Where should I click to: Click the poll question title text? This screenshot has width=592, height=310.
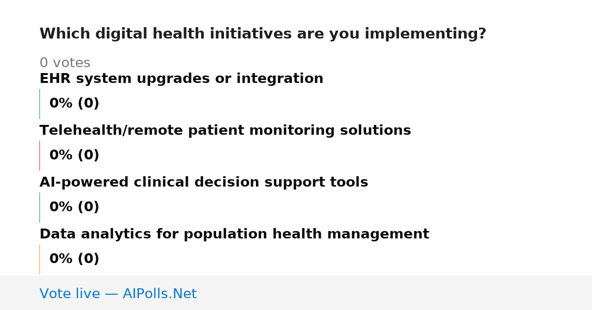pos(263,34)
